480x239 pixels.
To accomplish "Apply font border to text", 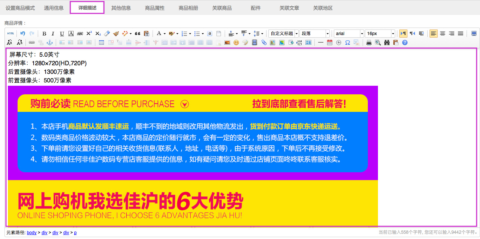I will [x=71, y=34].
